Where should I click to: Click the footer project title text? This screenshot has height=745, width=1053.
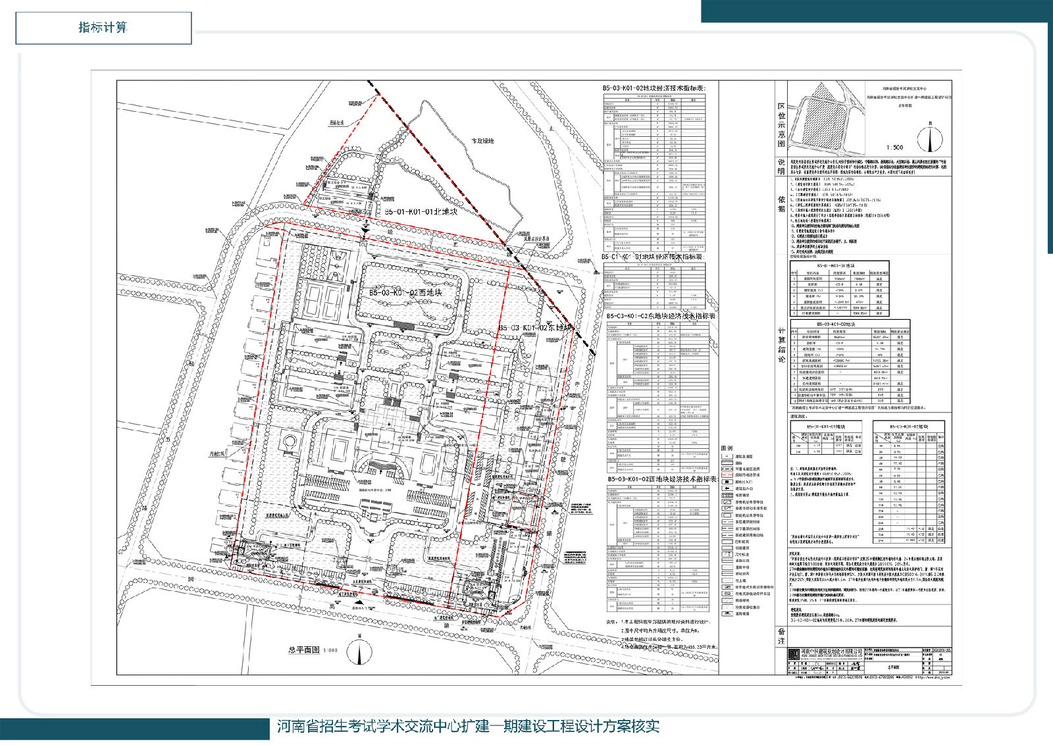click(467, 727)
